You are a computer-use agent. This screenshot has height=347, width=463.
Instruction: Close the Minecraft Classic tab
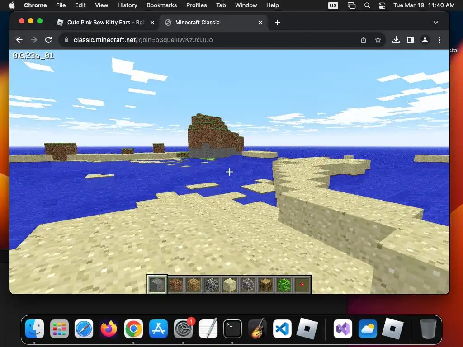click(260, 23)
